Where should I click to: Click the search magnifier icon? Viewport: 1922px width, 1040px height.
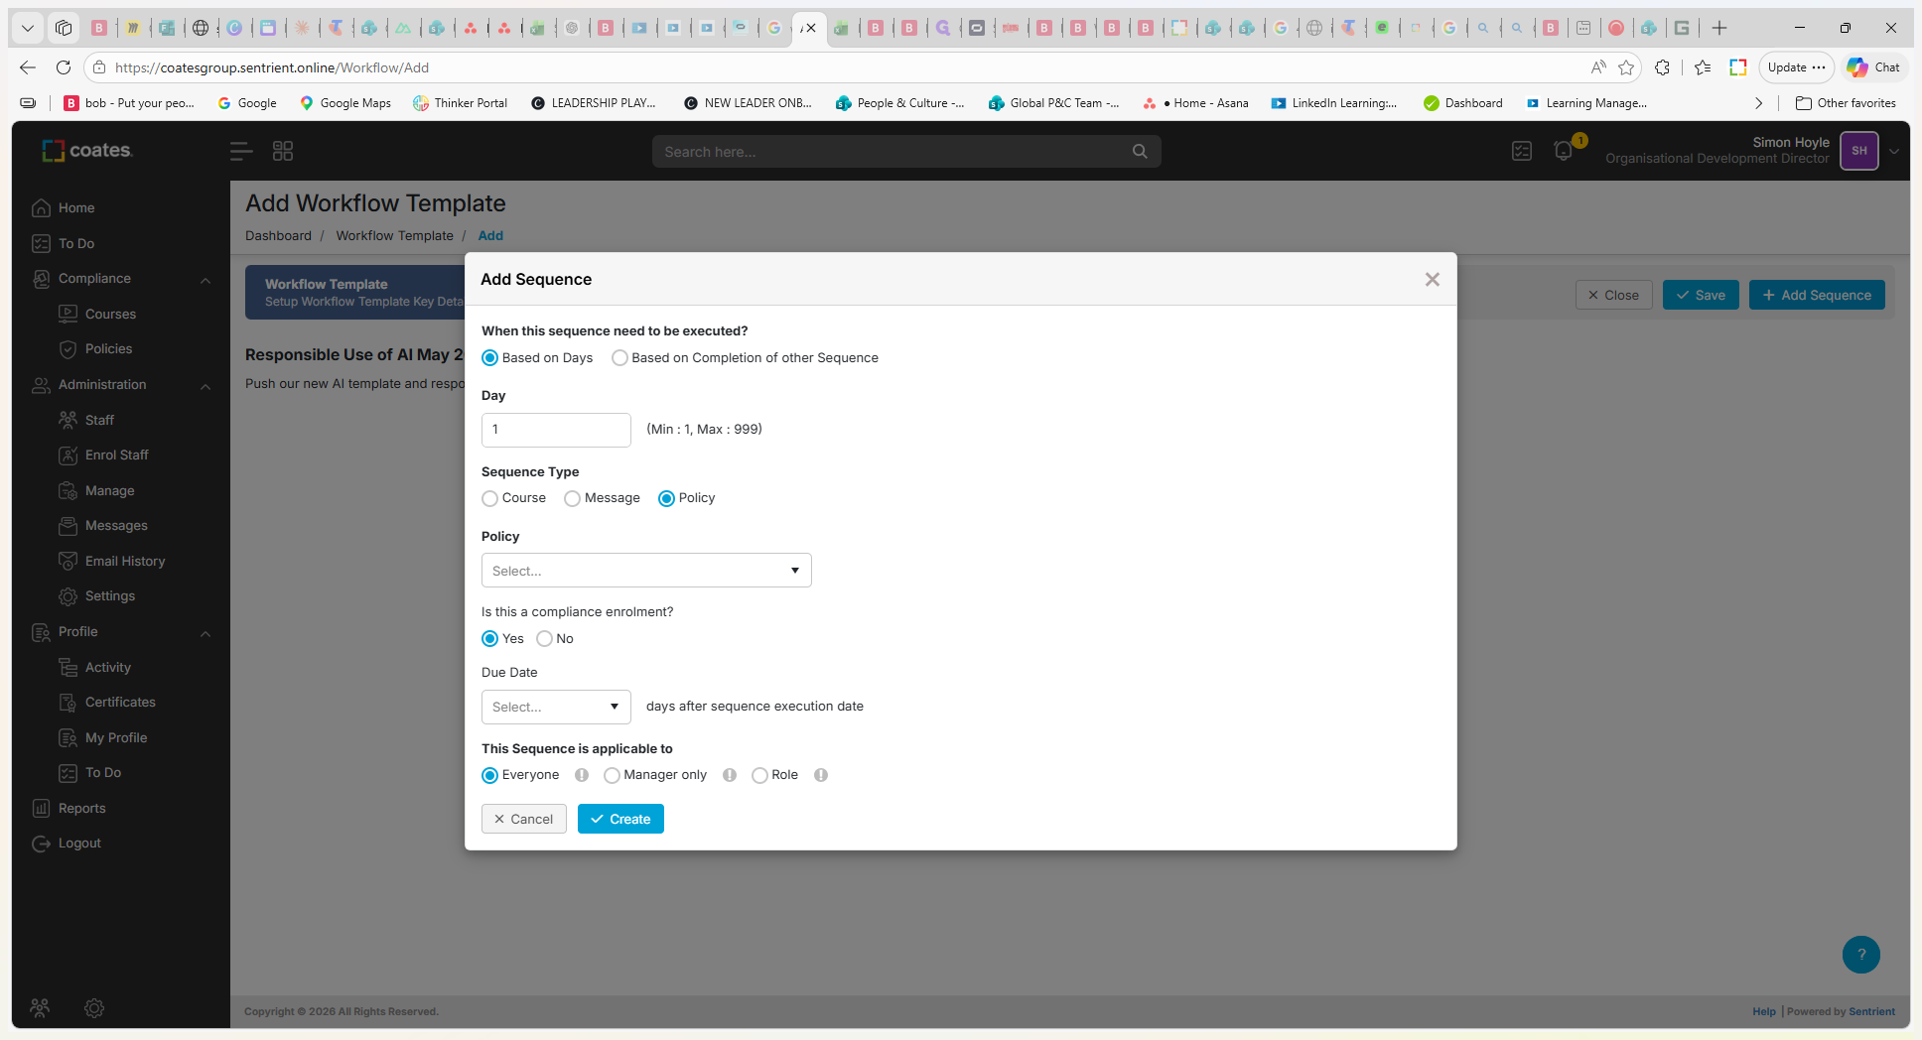tap(1140, 152)
